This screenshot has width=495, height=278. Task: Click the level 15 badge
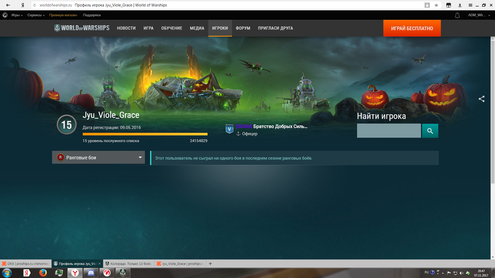tap(67, 125)
